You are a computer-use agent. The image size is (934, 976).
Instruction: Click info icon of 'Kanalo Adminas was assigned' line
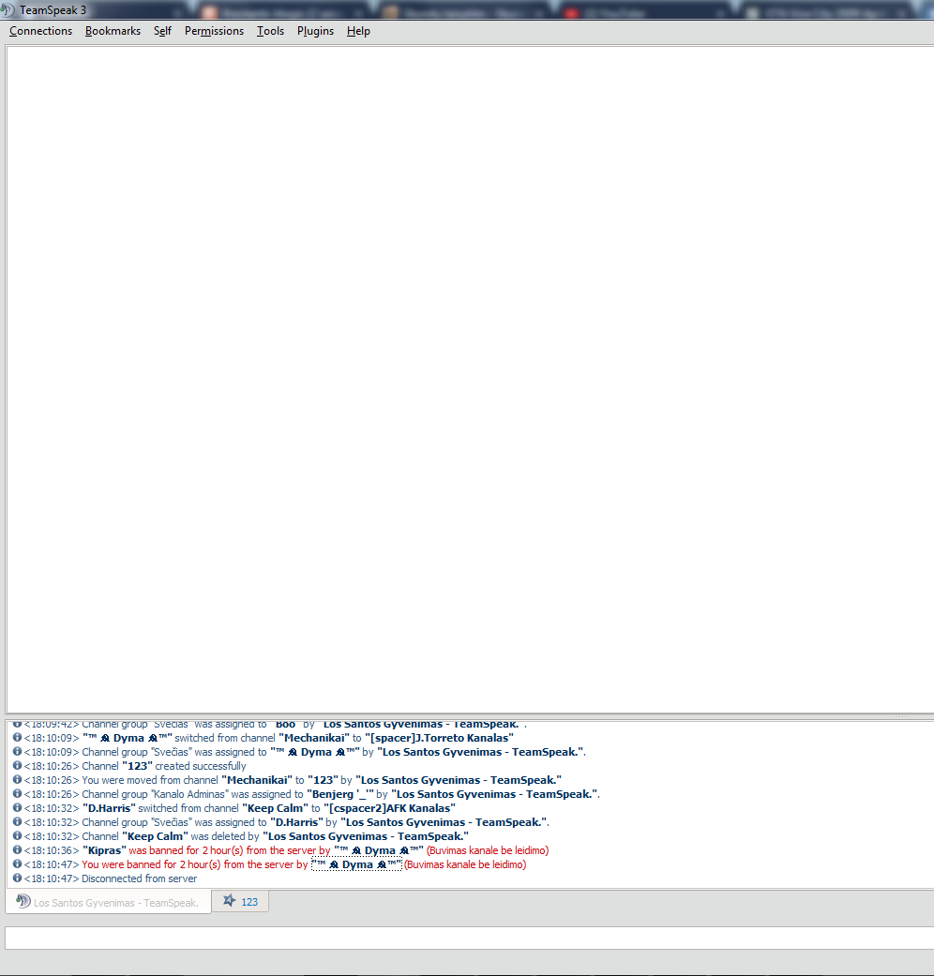point(18,794)
